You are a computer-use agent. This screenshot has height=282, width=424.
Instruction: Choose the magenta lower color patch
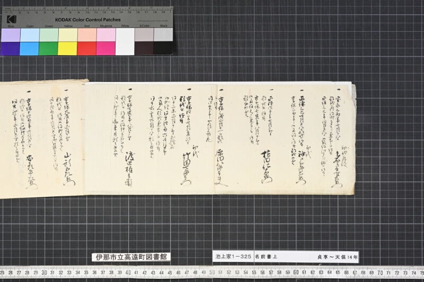pyautogui.click(x=105, y=48)
